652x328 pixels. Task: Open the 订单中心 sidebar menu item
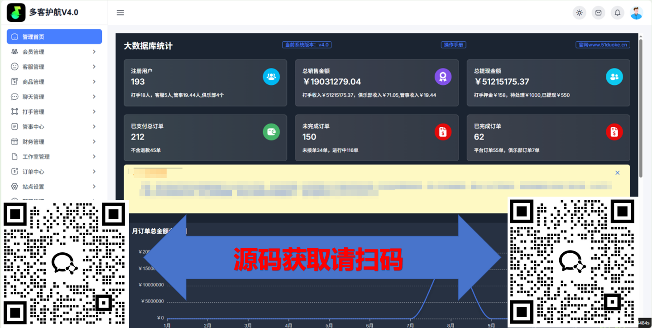pos(34,172)
